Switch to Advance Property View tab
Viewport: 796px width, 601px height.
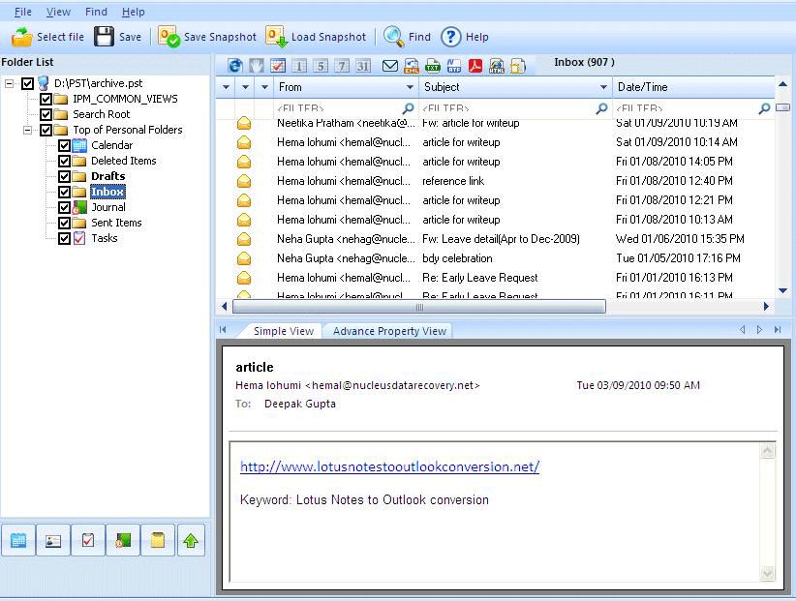[x=389, y=331]
